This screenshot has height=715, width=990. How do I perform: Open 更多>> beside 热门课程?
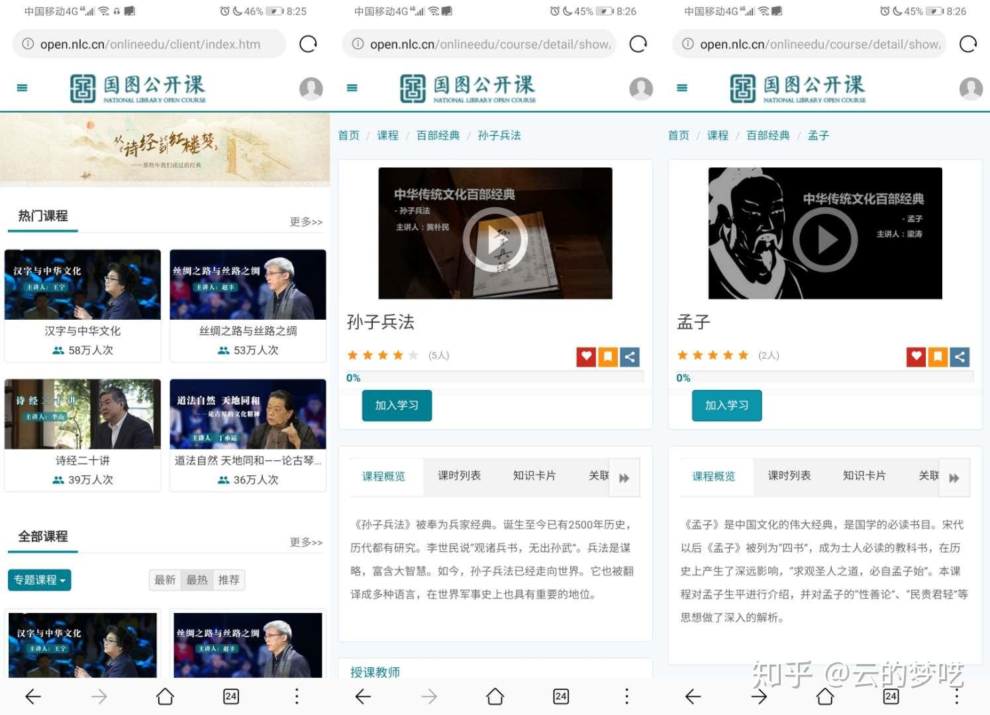(x=305, y=222)
